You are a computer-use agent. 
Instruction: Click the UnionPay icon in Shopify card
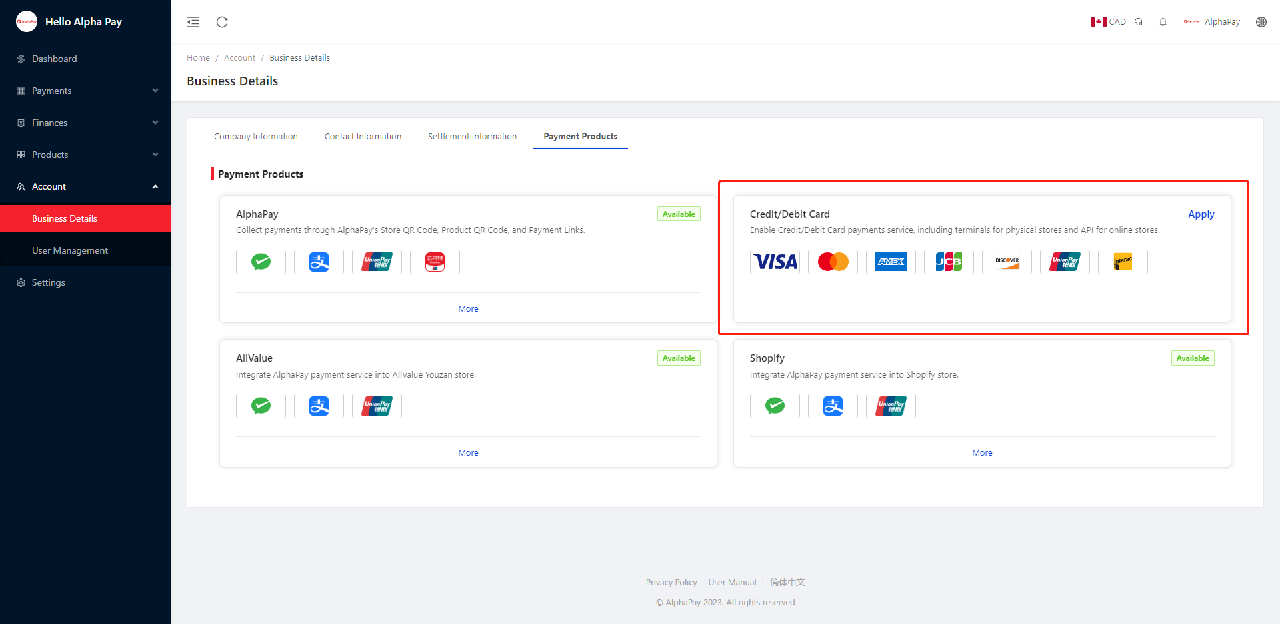[x=891, y=406]
